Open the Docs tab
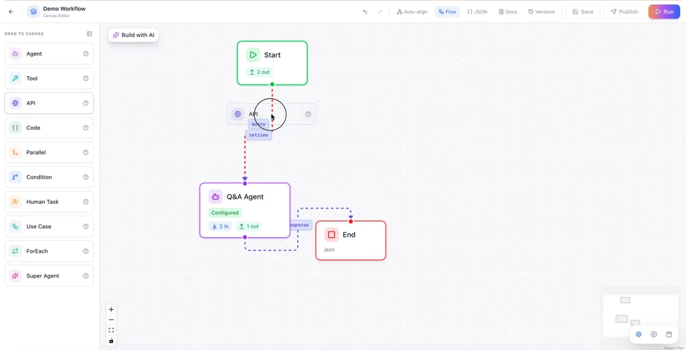Viewport: 686px width, 350px height. (508, 12)
